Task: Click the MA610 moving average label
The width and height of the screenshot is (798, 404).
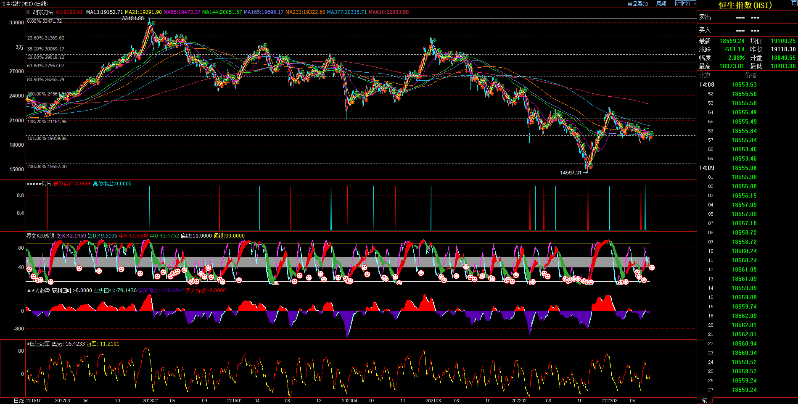Action: pos(388,12)
